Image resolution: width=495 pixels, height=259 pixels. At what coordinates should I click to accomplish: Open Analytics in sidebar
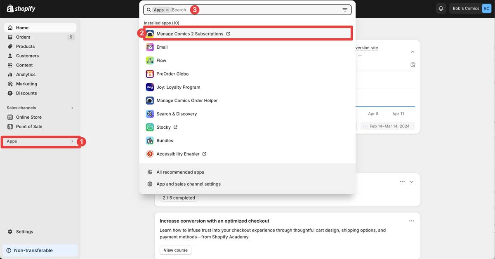point(40,75)
